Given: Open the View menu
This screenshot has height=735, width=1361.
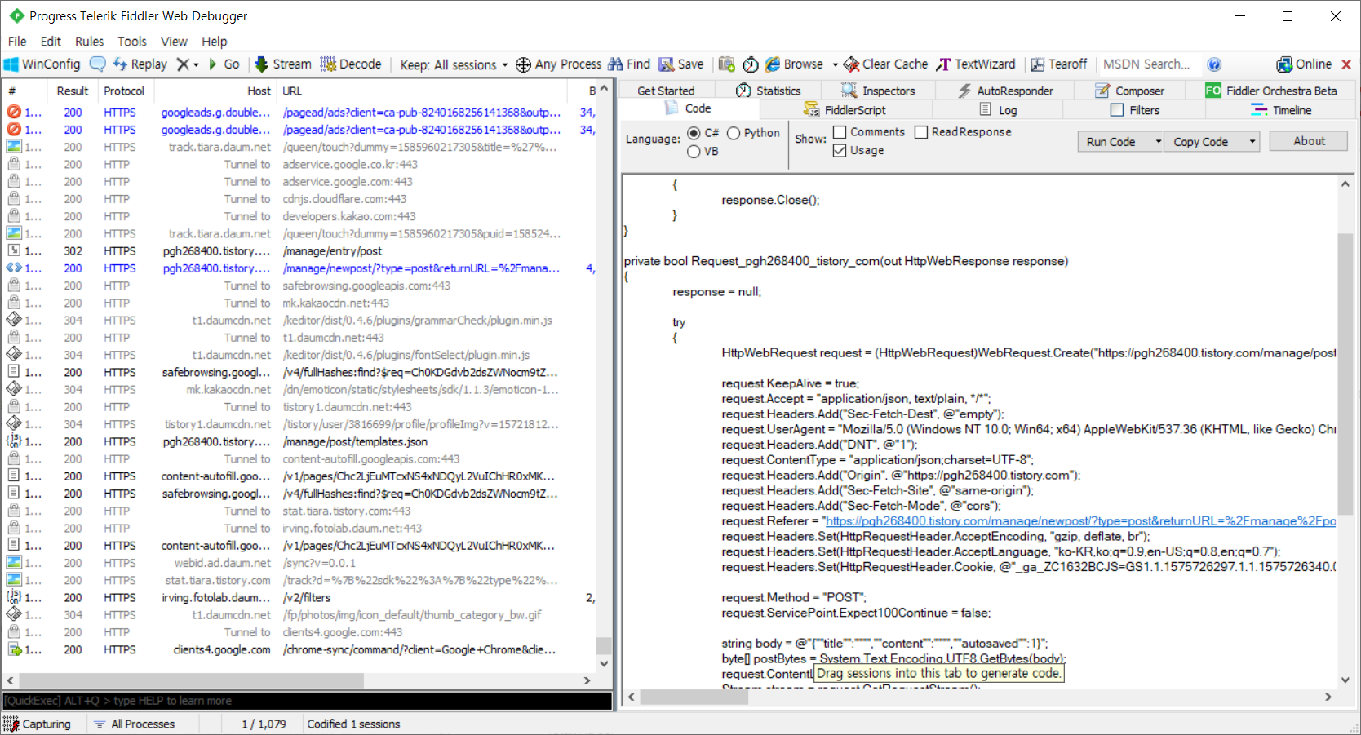Looking at the screenshot, I should pyautogui.click(x=174, y=42).
